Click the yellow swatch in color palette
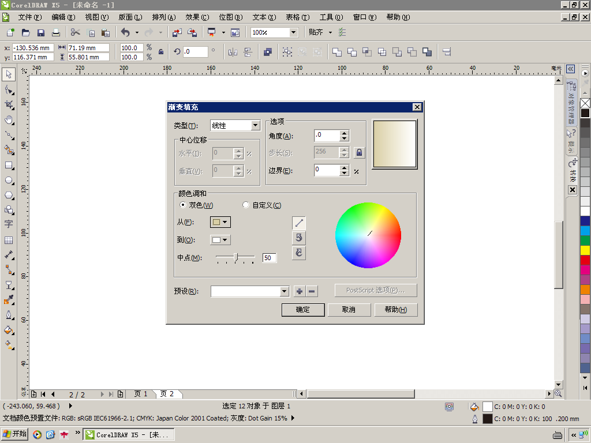Screen dimensions: 591x443 click(x=585, y=250)
